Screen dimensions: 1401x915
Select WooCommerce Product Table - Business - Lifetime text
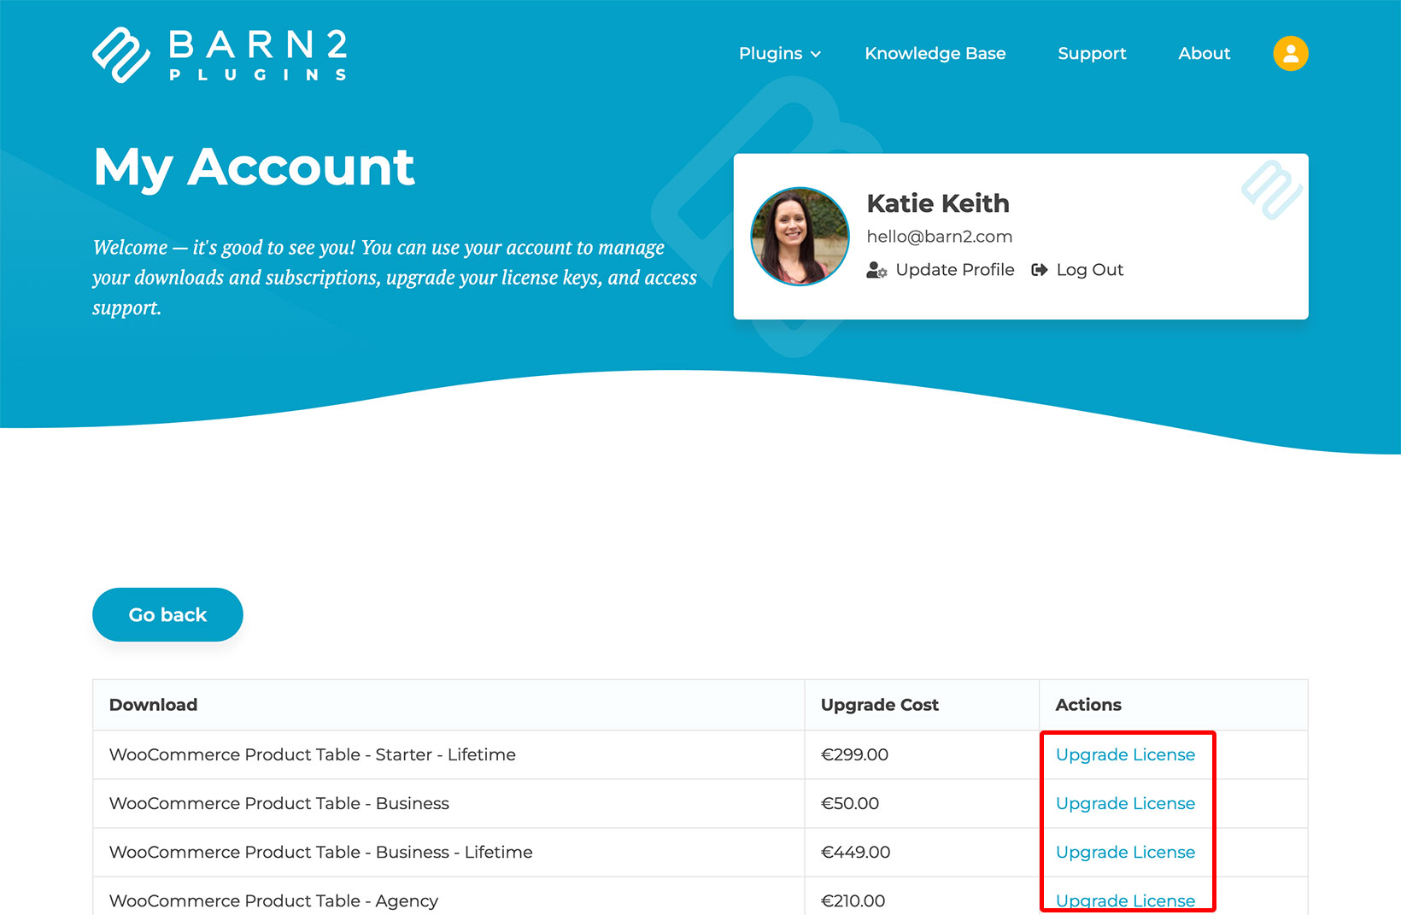(321, 852)
